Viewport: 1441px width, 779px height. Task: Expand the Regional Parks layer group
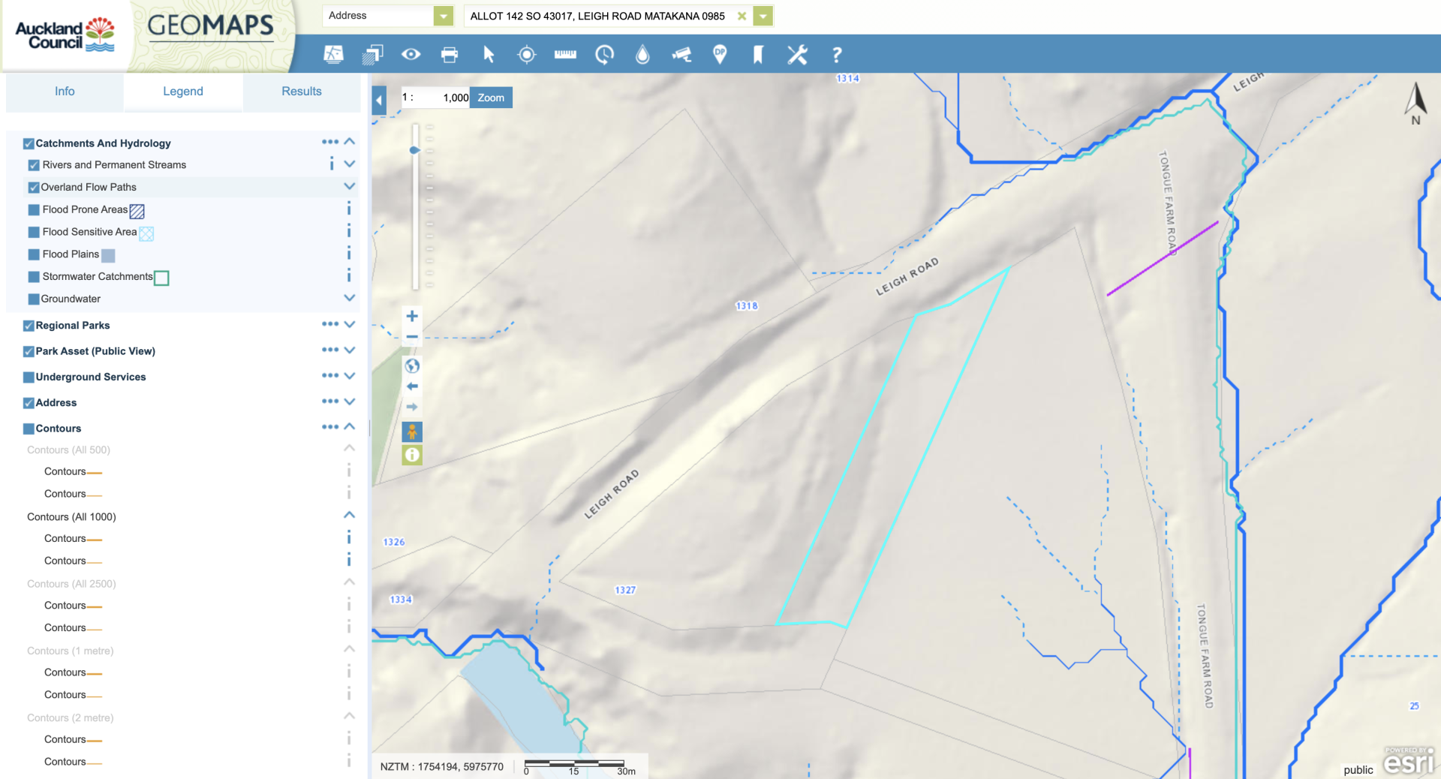pos(350,325)
